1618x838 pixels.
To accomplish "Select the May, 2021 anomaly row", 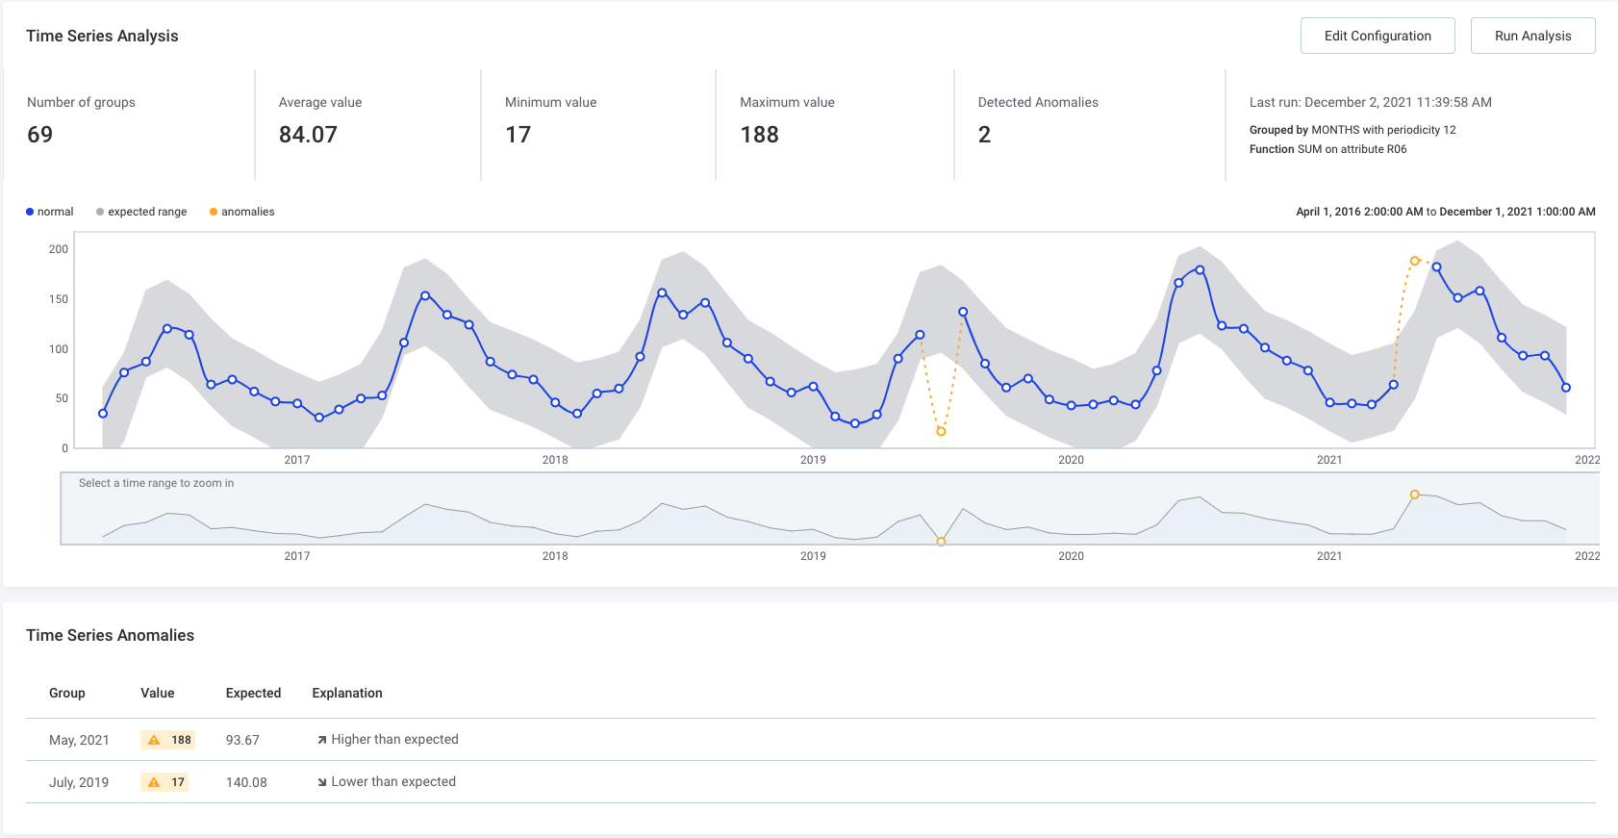I will coord(79,740).
